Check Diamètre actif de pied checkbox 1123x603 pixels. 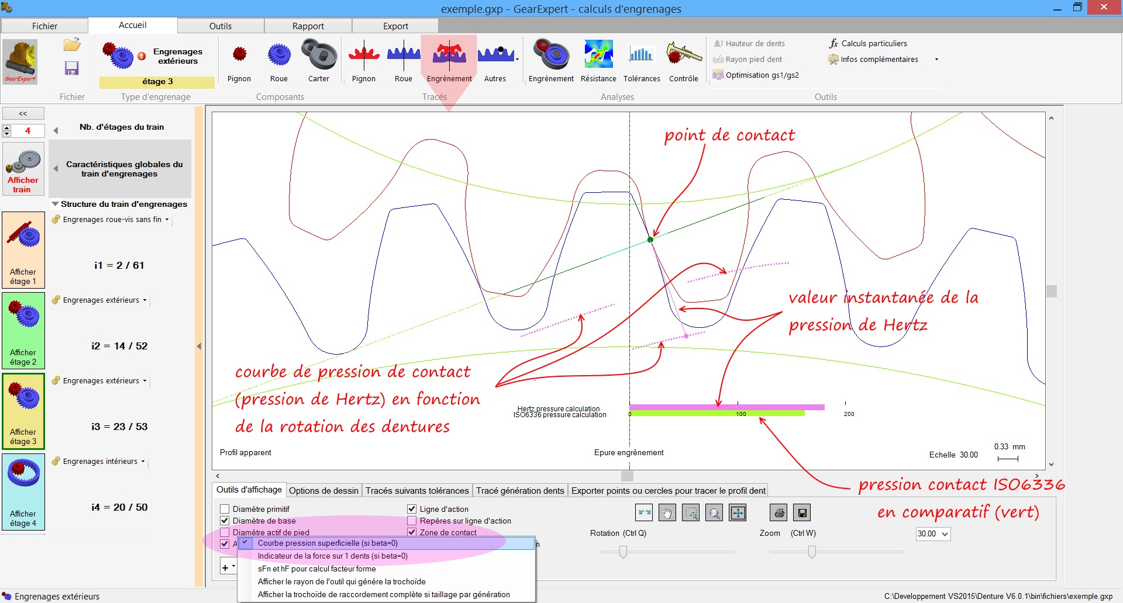coord(225,532)
